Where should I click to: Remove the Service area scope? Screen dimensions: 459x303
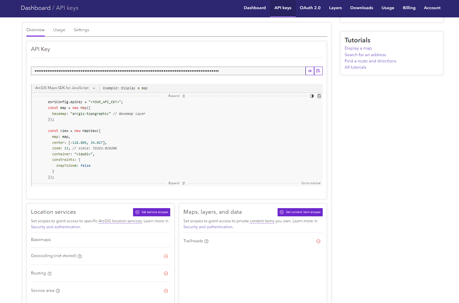click(x=166, y=291)
